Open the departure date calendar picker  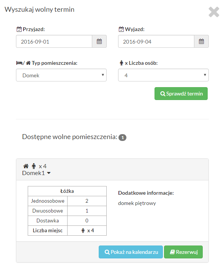tap(201, 41)
